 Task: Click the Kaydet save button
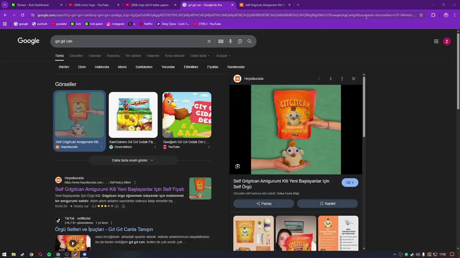click(x=327, y=204)
